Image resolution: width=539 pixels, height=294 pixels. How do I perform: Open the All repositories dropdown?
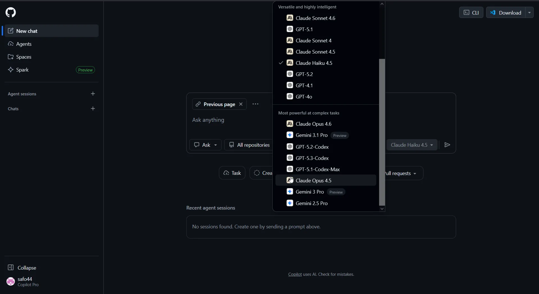tap(249, 145)
